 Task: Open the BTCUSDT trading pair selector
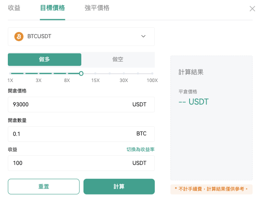click(x=81, y=36)
